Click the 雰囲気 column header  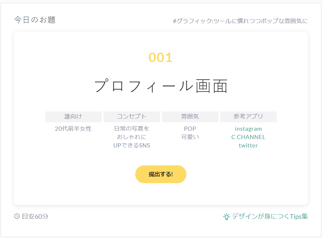pos(190,117)
